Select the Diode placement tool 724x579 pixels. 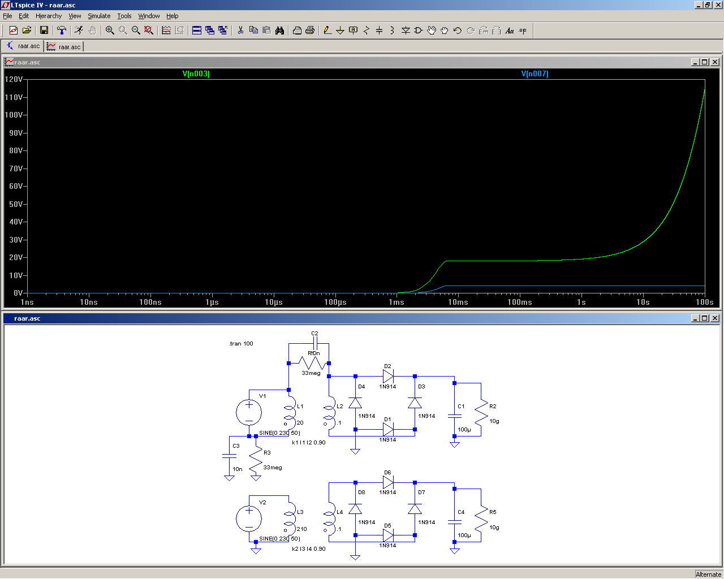pyautogui.click(x=406, y=31)
